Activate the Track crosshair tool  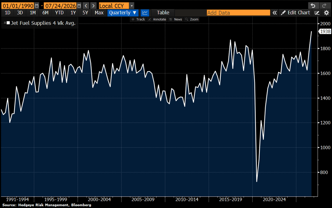[138, 19]
